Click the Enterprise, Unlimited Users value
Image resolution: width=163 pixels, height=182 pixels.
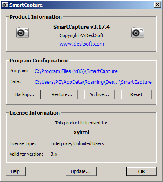click(x=77, y=143)
